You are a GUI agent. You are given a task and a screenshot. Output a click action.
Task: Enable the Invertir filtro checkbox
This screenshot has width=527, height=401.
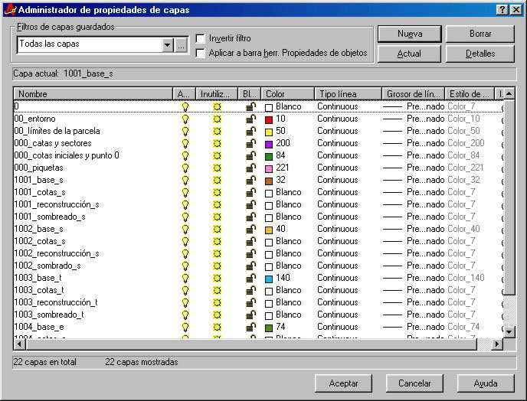pos(201,38)
